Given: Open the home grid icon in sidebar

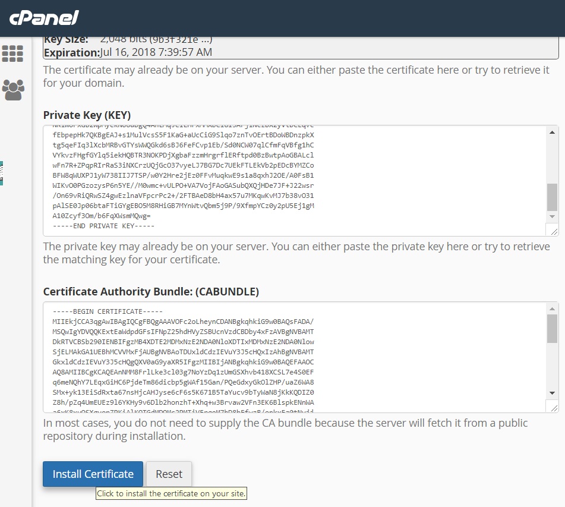Looking at the screenshot, I should [x=12, y=53].
